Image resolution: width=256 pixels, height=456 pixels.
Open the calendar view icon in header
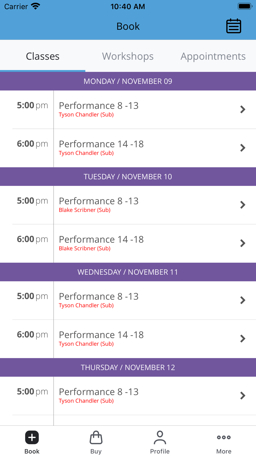233,26
